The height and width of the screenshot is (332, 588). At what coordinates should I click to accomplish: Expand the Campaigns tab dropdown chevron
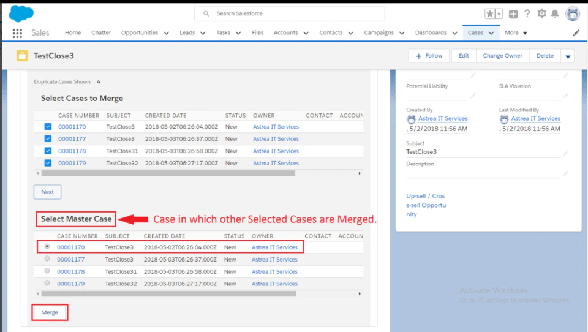click(x=402, y=33)
